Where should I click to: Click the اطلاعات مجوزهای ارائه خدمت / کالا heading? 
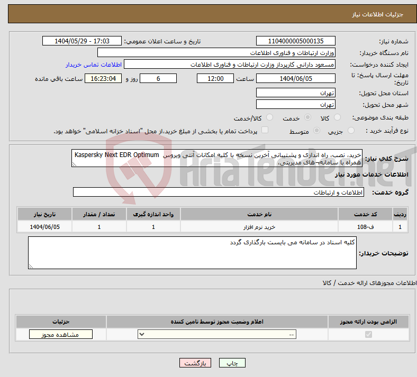coord(369,283)
